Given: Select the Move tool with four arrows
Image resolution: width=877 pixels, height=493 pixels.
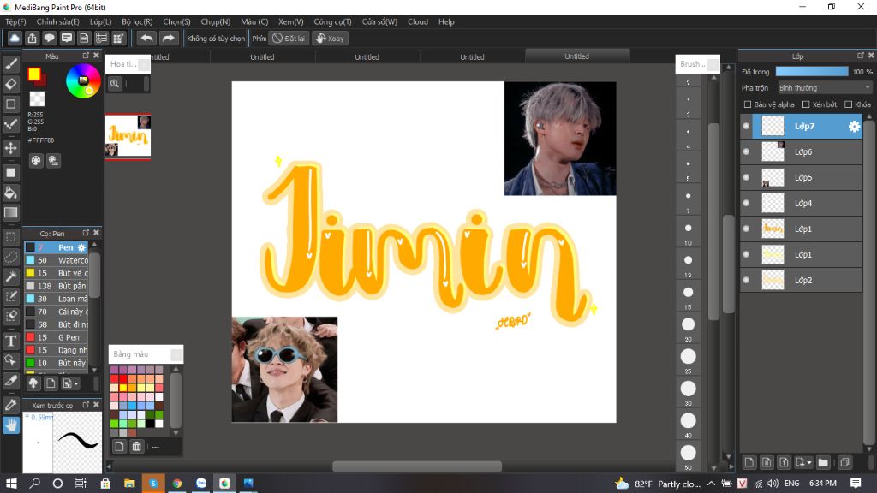Looking at the screenshot, I should 10,148.
